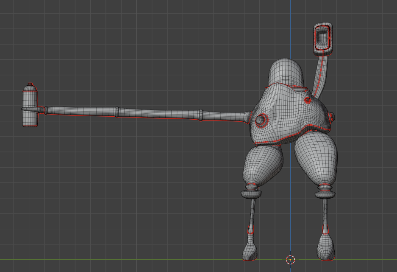This screenshot has width=397, height=272.
Task: Click the 3D cursor at the world origin
Action: 290,260
